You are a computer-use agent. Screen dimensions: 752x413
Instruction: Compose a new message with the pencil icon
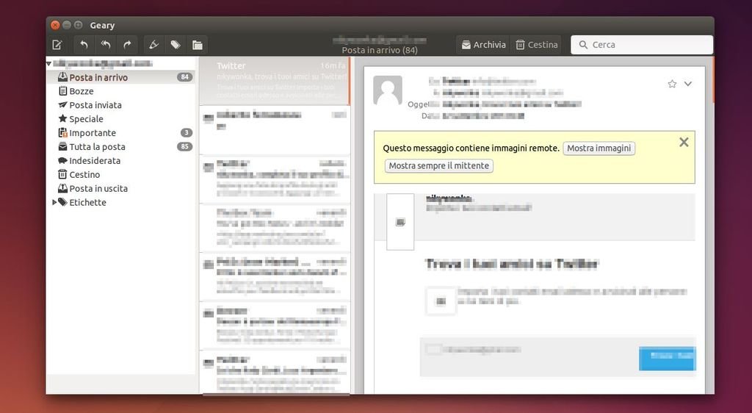57,45
